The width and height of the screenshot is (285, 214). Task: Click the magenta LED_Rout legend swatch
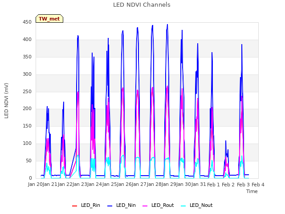click(x=145, y=206)
